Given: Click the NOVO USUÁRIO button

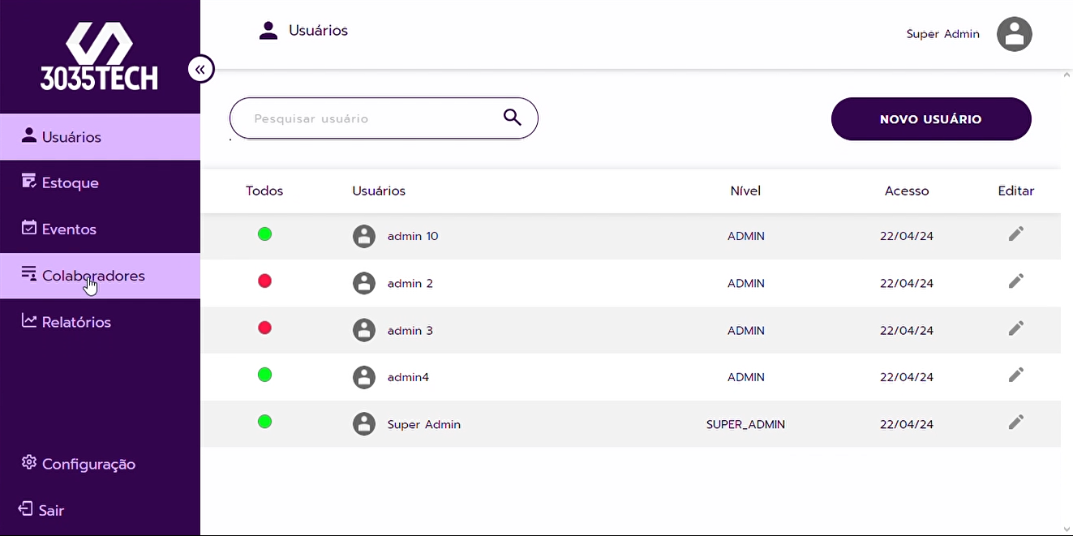Looking at the screenshot, I should click(931, 119).
